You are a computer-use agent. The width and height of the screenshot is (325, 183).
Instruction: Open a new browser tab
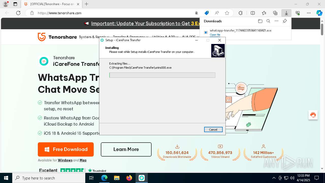[87, 4]
